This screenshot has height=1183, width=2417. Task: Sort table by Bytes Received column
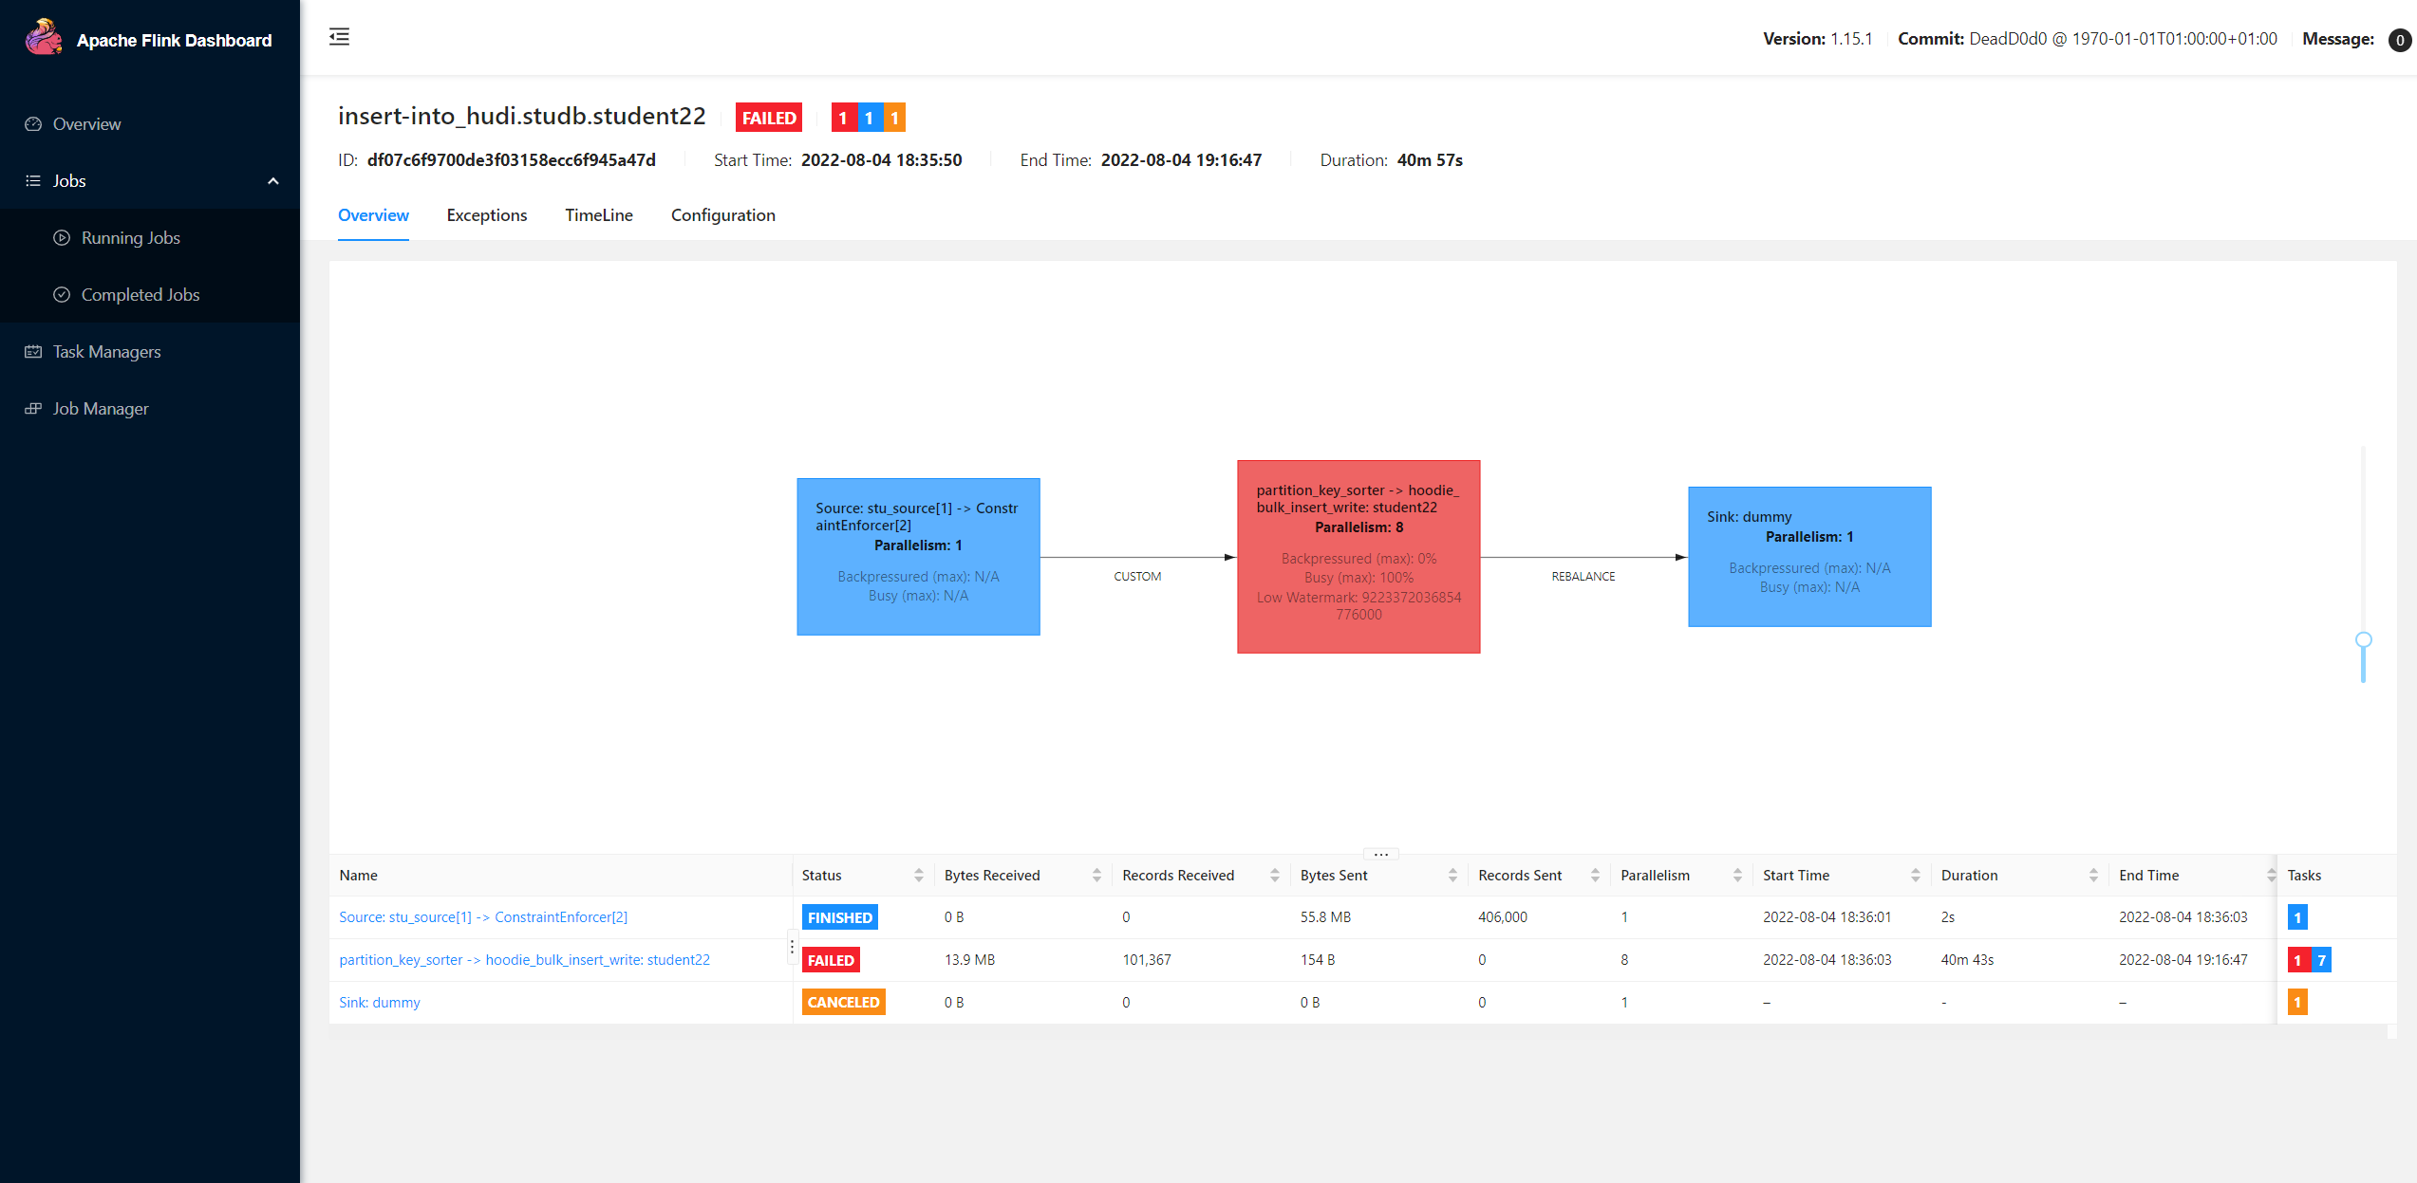(x=1096, y=876)
